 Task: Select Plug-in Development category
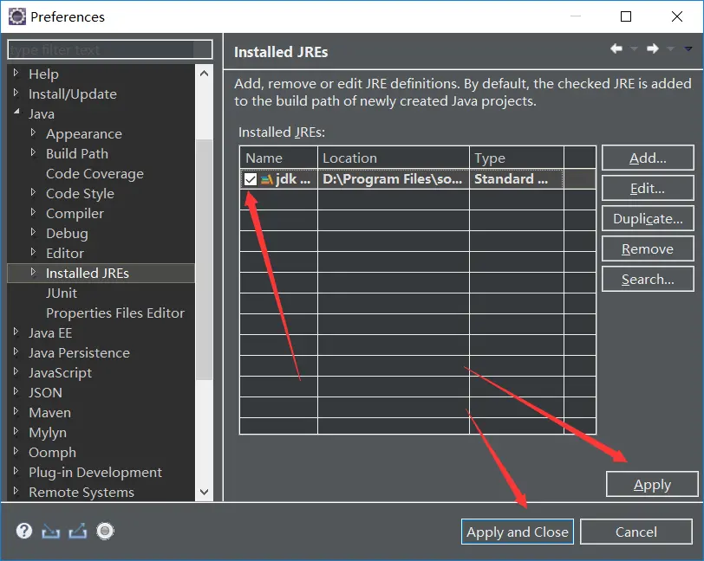pyautogui.click(x=95, y=472)
